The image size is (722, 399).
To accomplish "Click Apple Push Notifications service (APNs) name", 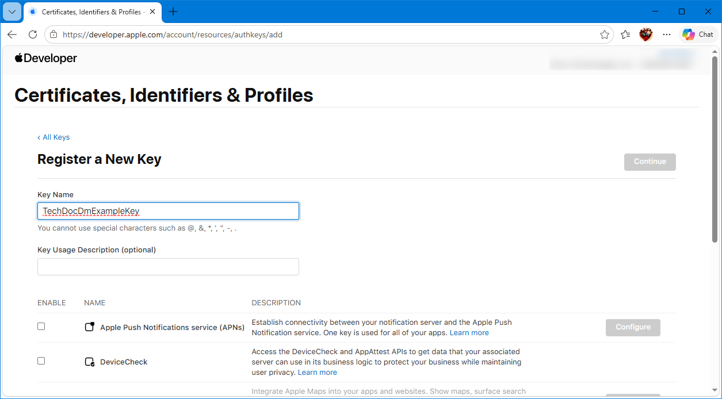I will 173,327.
